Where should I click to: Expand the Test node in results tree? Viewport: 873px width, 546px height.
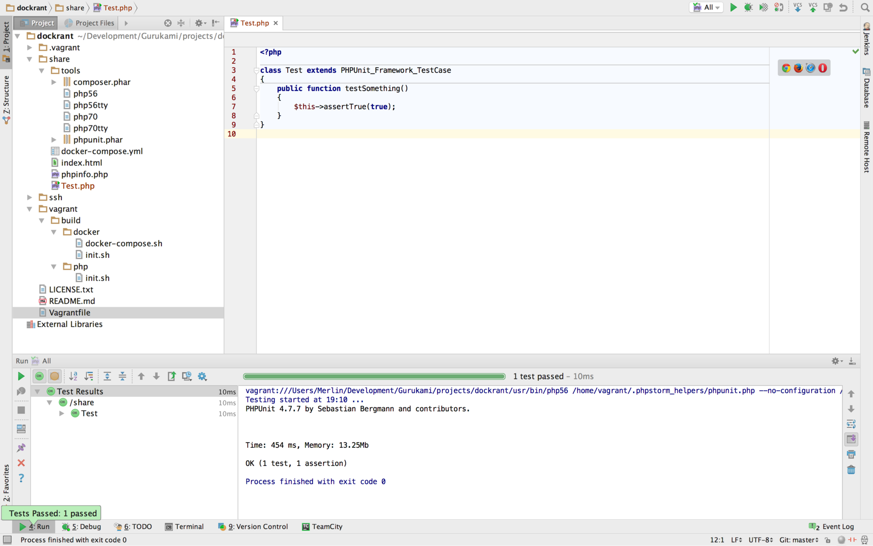click(62, 414)
